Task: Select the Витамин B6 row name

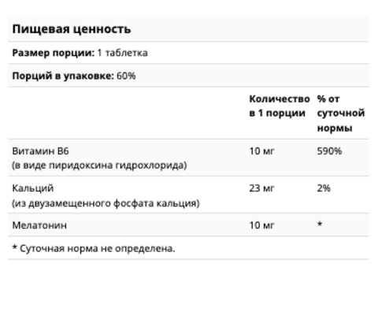Action: [x=41, y=151]
